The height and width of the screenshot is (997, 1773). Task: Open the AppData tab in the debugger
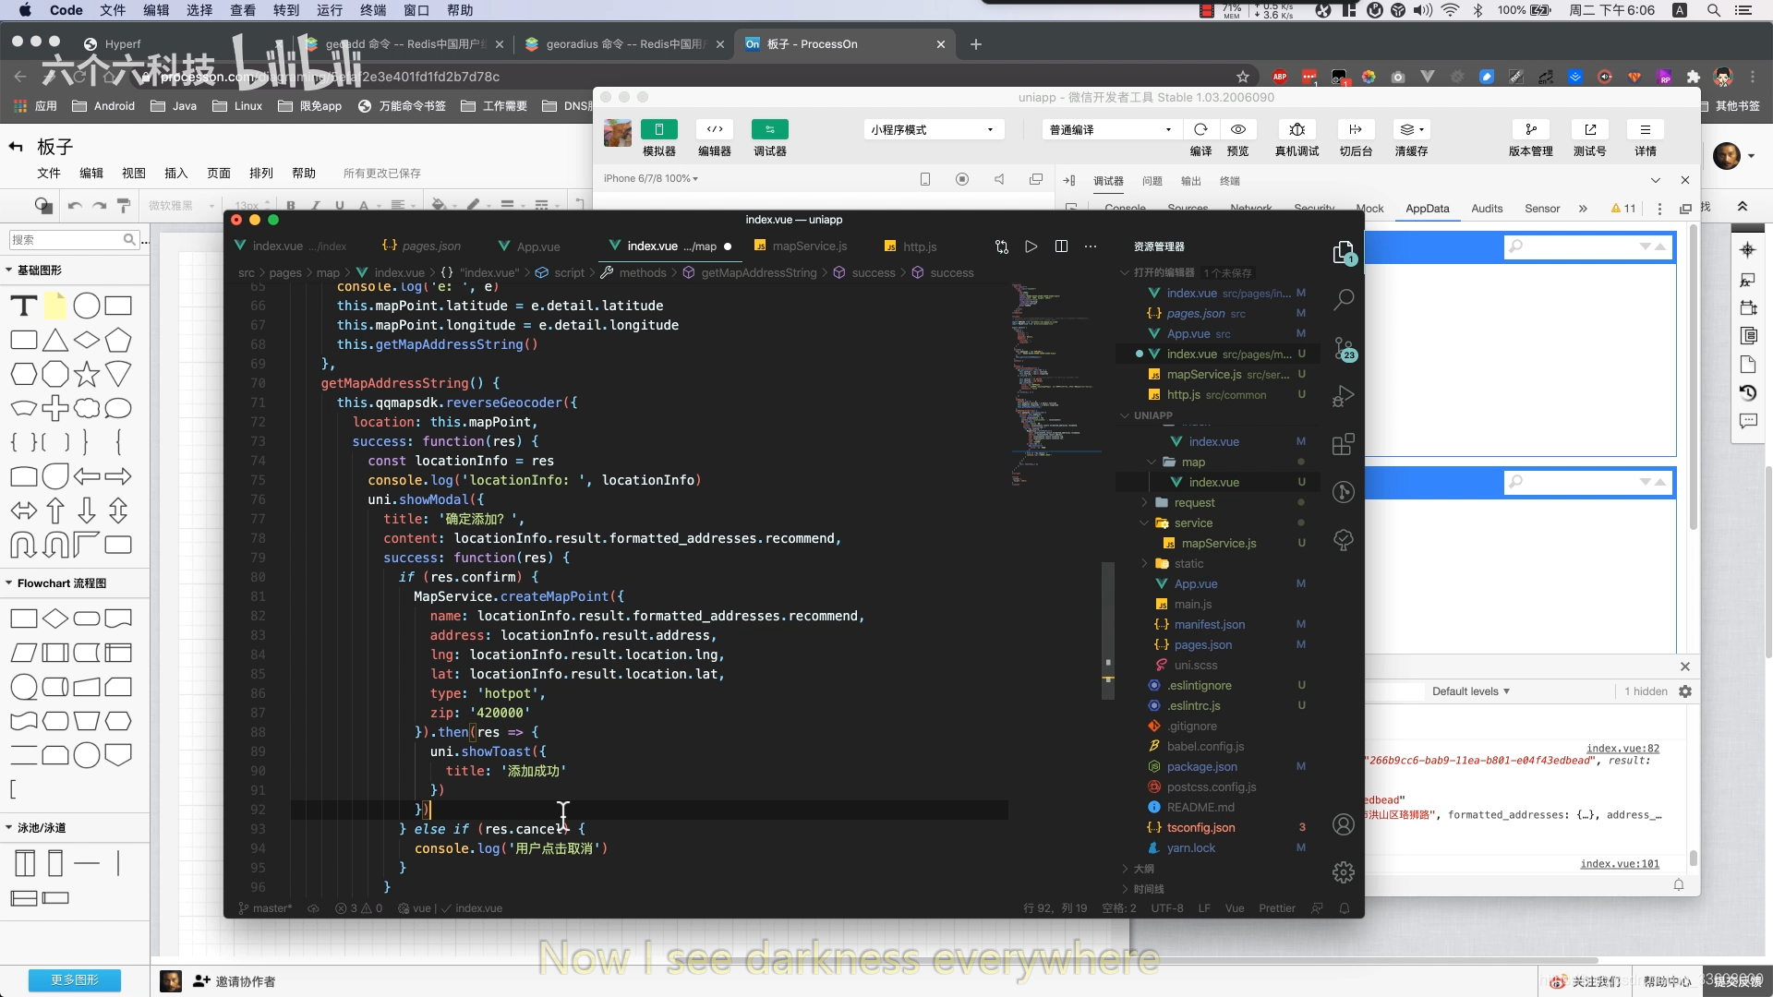coord(1427,209)
